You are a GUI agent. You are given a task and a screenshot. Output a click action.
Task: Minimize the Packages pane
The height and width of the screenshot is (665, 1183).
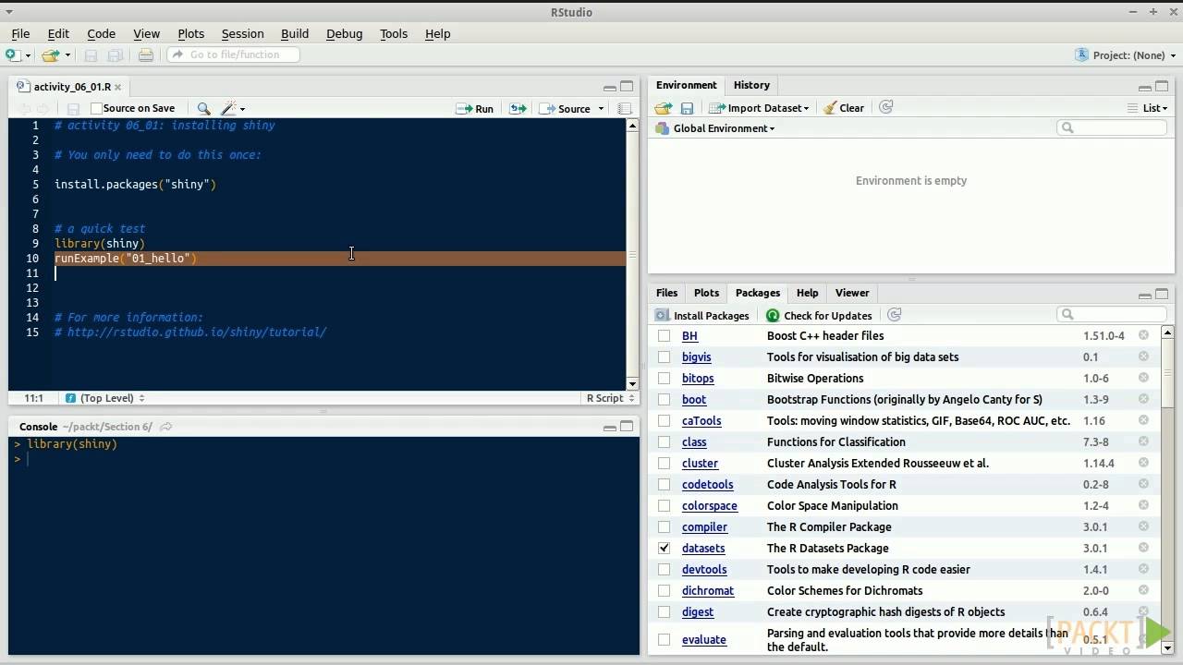(1144, 295)
